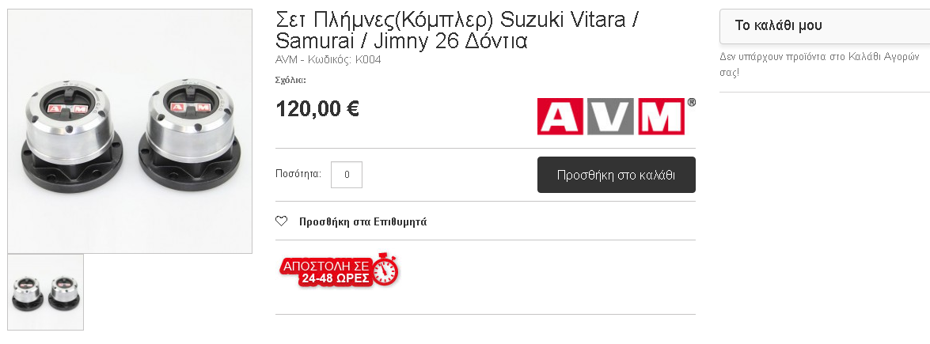Click the empty cart message text

[x=819, y=65]
